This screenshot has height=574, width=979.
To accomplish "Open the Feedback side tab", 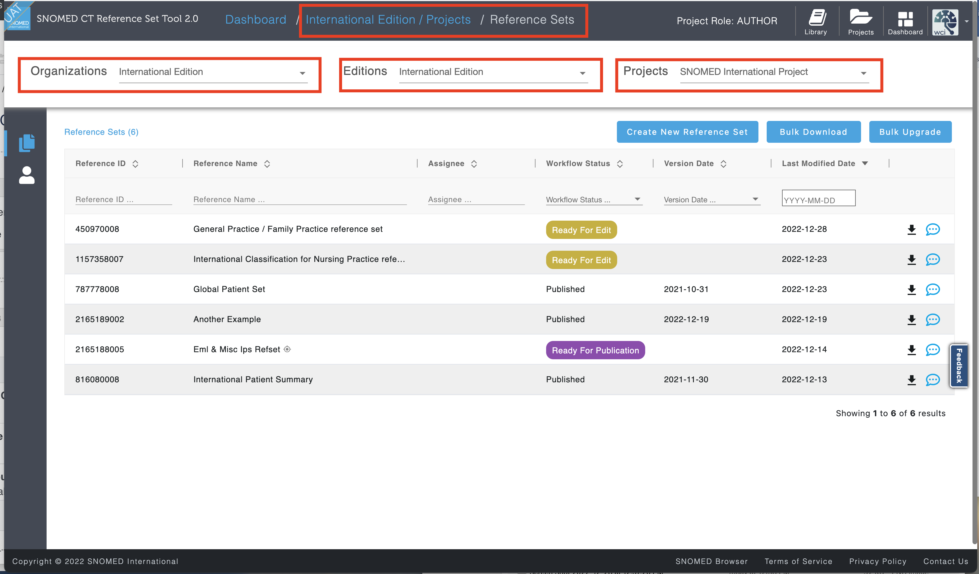I will coord(959,366).
